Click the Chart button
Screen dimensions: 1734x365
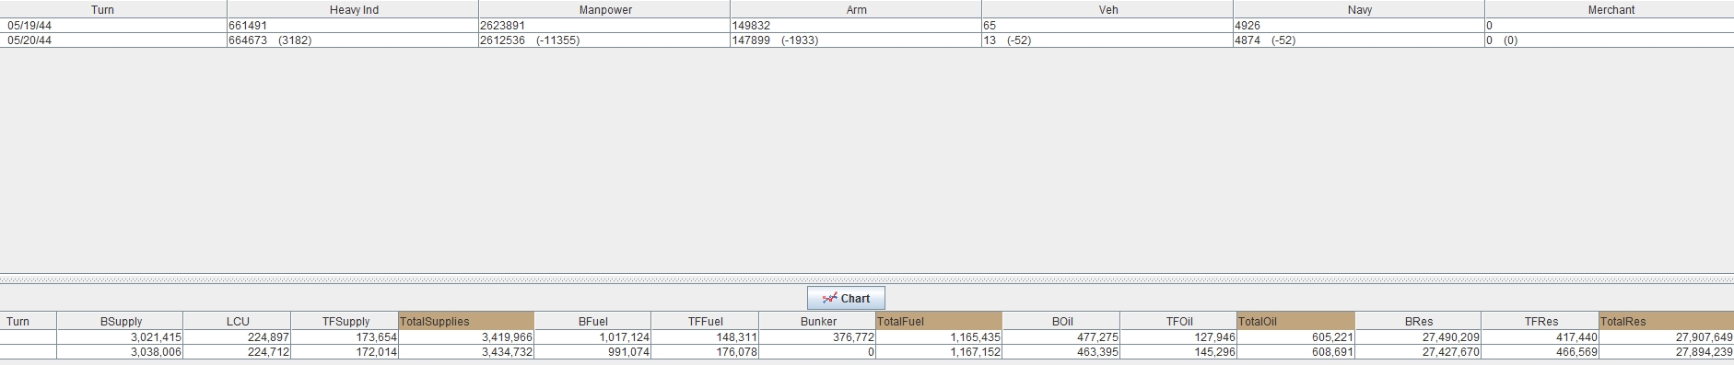pos(846,298)
